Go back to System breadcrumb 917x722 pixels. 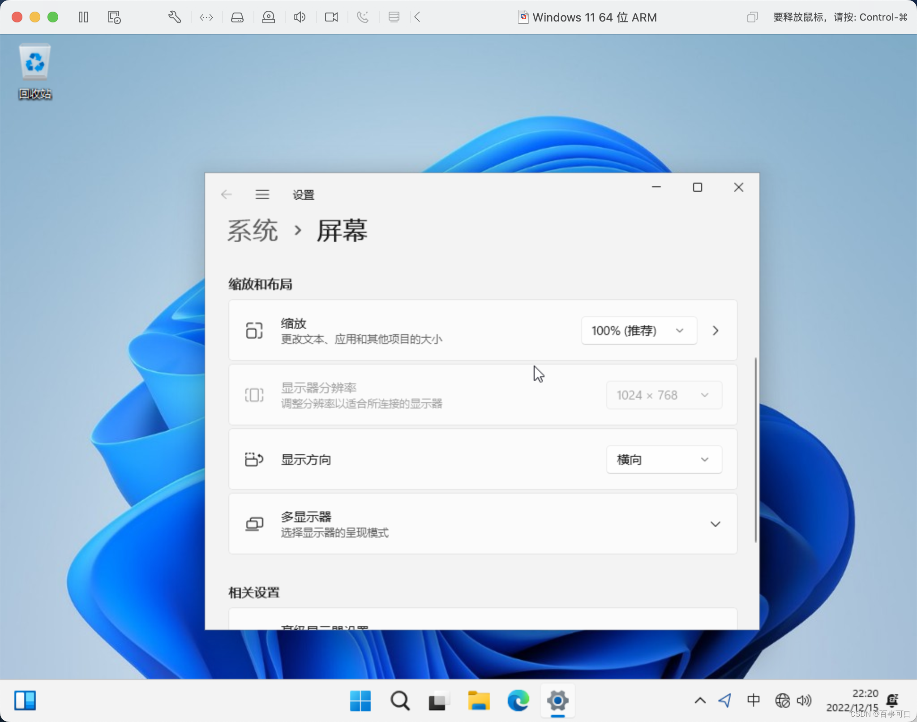pos(253,231)
